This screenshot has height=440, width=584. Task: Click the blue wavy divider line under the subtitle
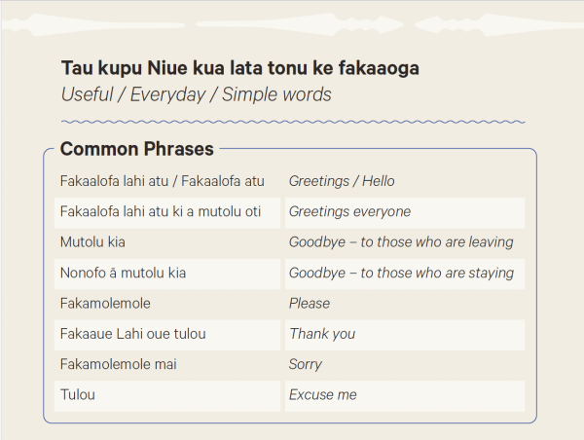[293, 122]
